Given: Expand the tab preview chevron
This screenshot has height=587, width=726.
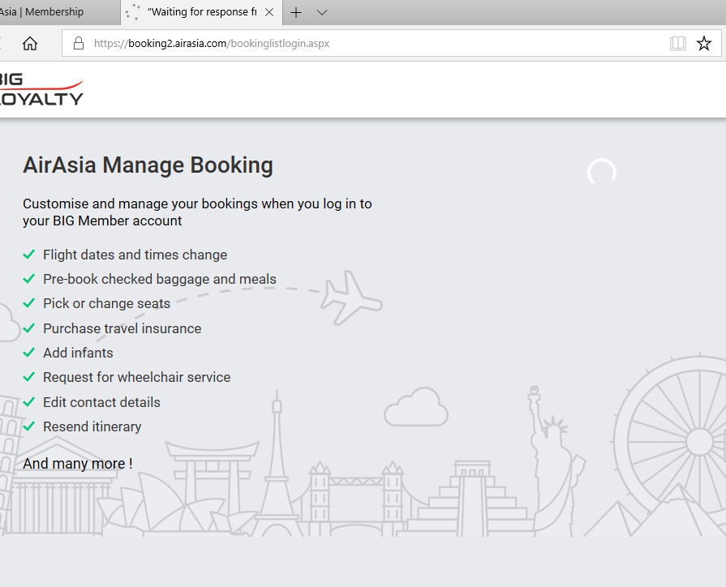Looking at the screenshot, I should coord(322,12).
